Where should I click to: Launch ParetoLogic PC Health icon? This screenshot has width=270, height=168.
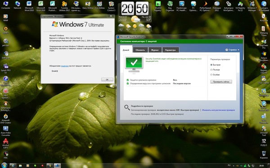[x=181, y=6]
